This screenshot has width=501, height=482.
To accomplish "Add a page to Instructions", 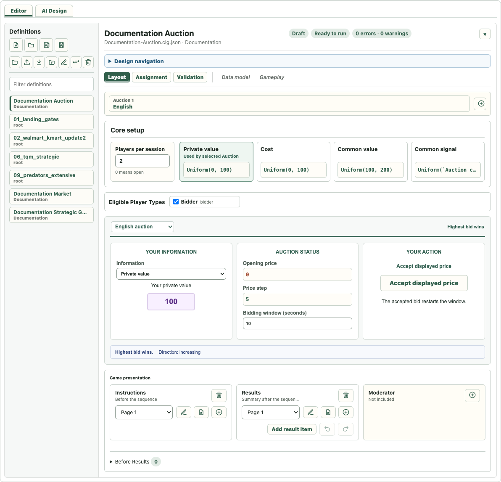I will click(x=219, y=412).
